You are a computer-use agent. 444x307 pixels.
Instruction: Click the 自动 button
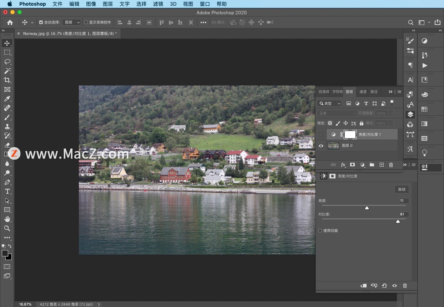point(402,189)
